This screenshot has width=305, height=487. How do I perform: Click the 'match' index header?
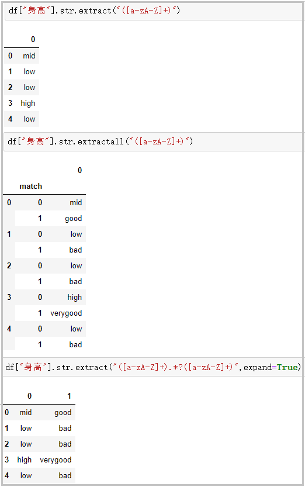coord(31,186)
